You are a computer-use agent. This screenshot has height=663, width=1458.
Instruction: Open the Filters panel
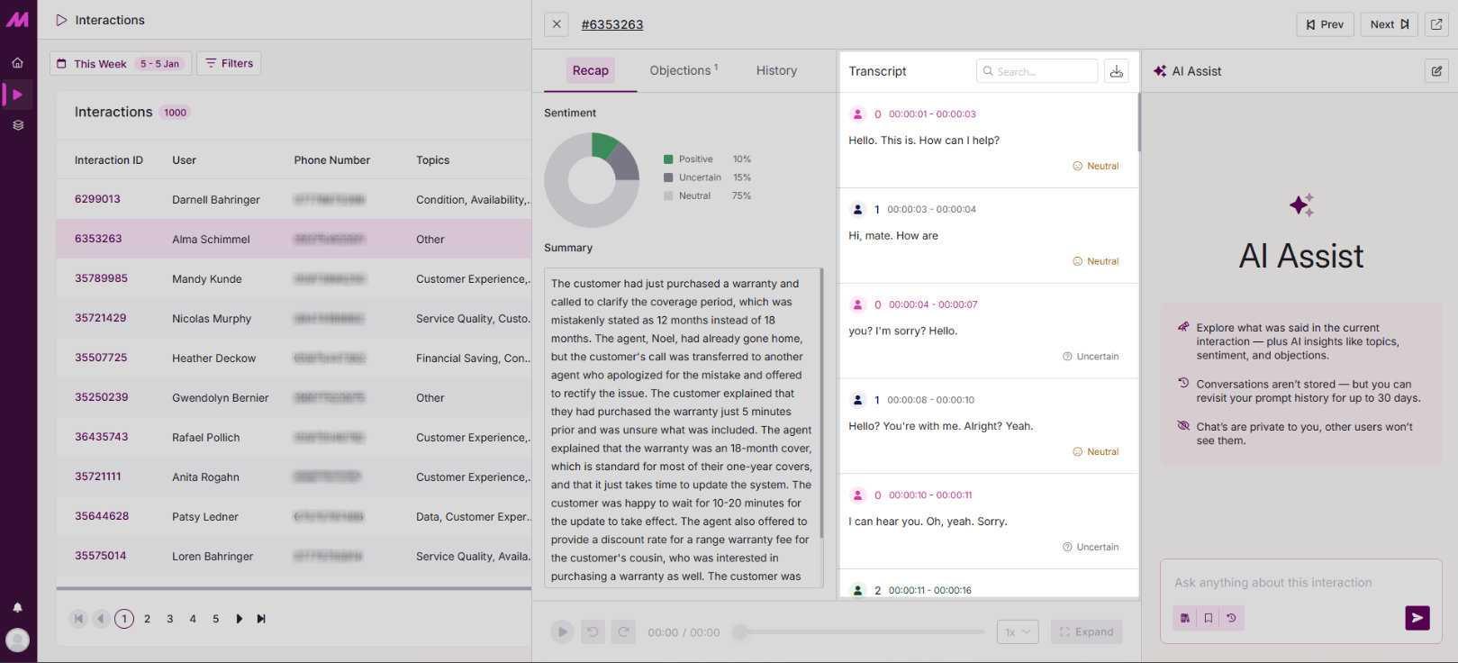pos(229,64)
